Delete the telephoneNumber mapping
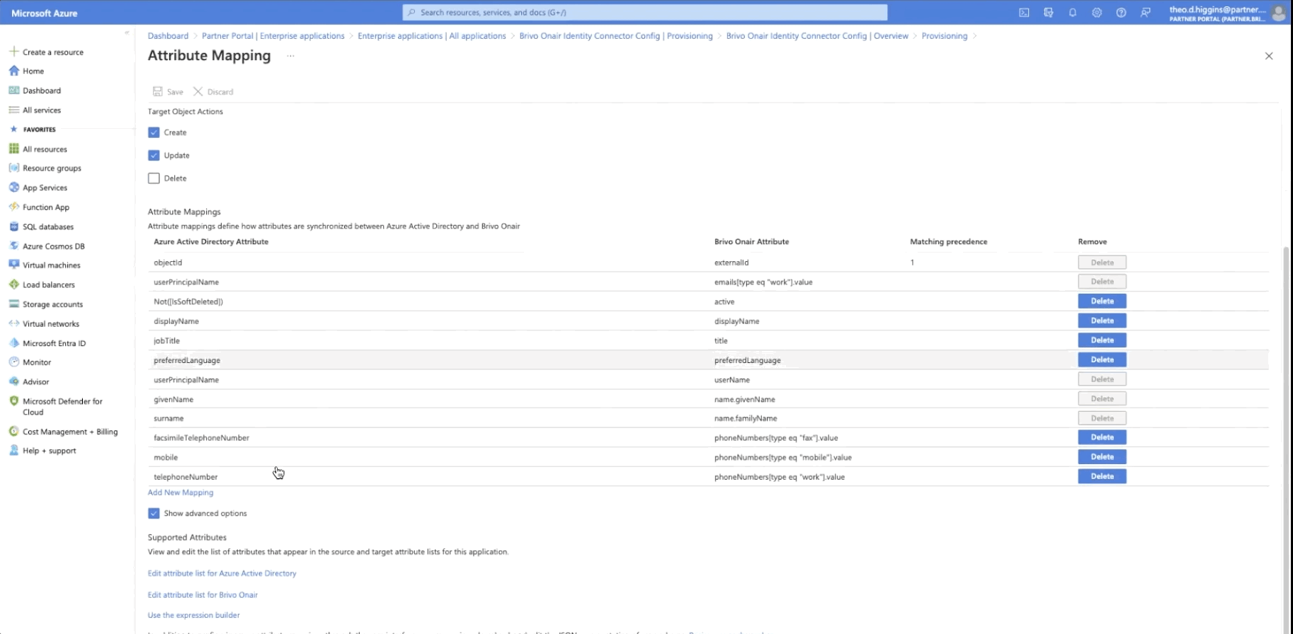 [1102, 476]
